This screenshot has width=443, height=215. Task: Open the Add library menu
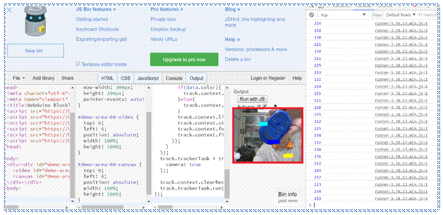(43, 78)
